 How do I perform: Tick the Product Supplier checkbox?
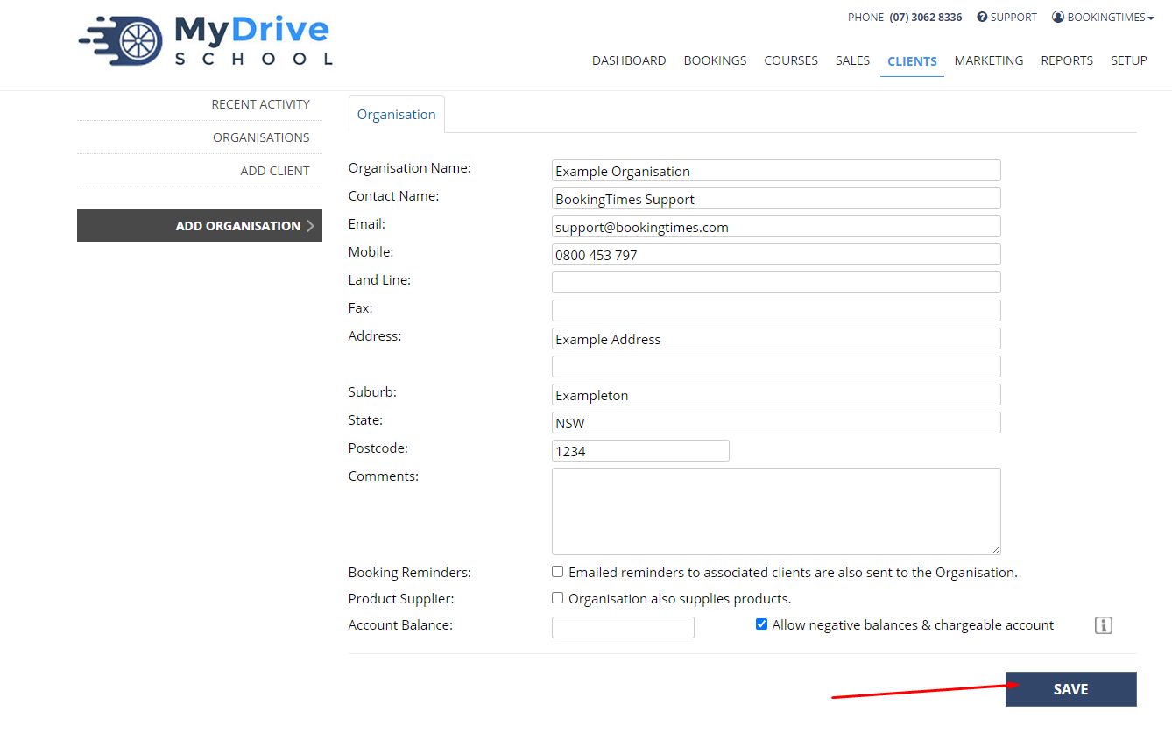click(557, 598)
